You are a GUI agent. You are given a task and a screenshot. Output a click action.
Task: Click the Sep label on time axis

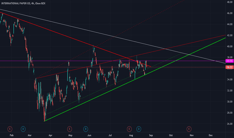pyautogui.click(x=151, y=135)
